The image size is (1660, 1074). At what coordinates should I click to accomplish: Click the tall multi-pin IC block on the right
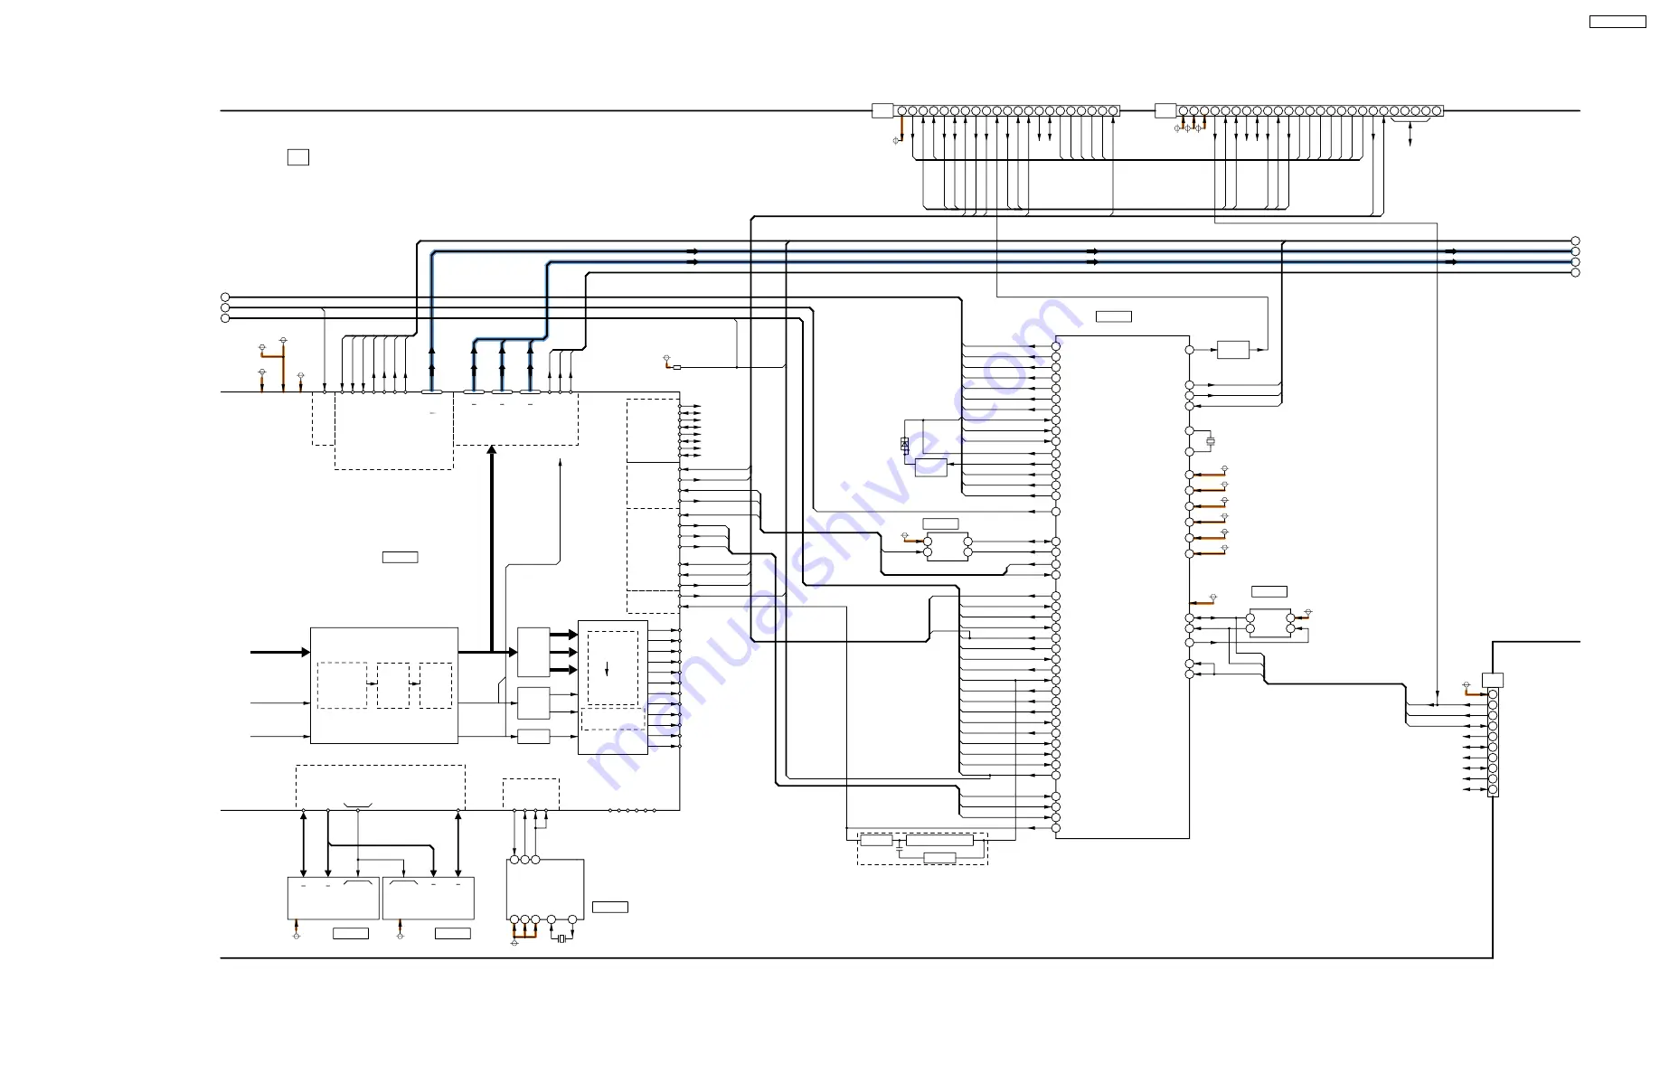pyautogui.click(x=1122, y=587)
